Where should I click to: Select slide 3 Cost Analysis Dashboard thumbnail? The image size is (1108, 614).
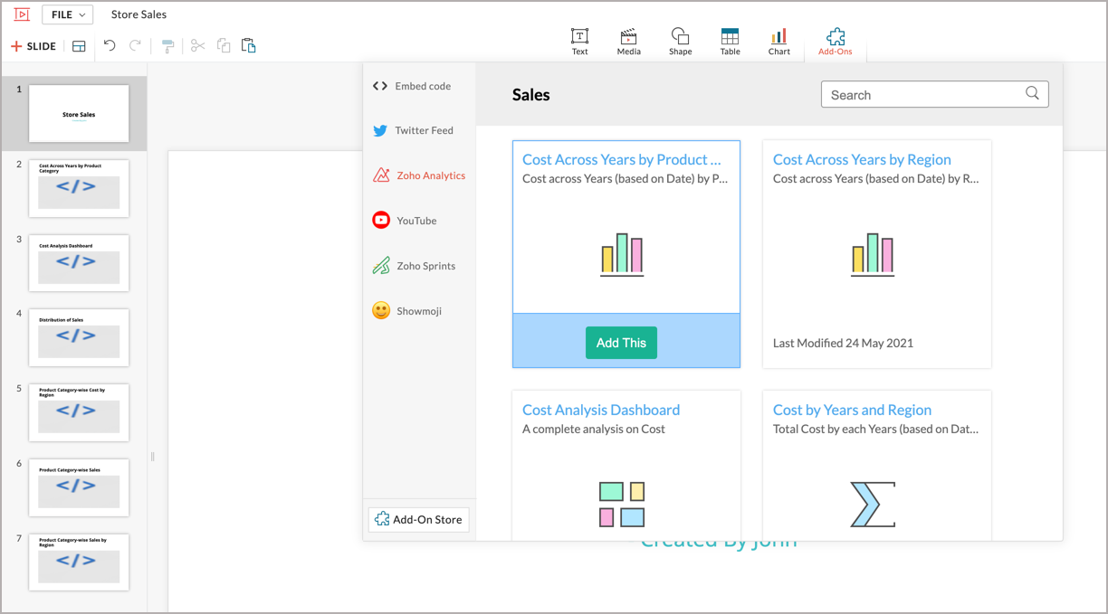[x=79, y=263]
